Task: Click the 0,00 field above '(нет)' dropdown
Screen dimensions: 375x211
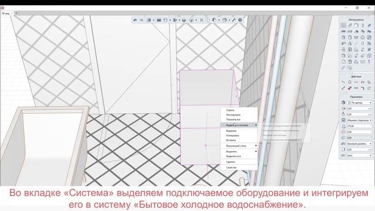Action: (x=359, y=149)
